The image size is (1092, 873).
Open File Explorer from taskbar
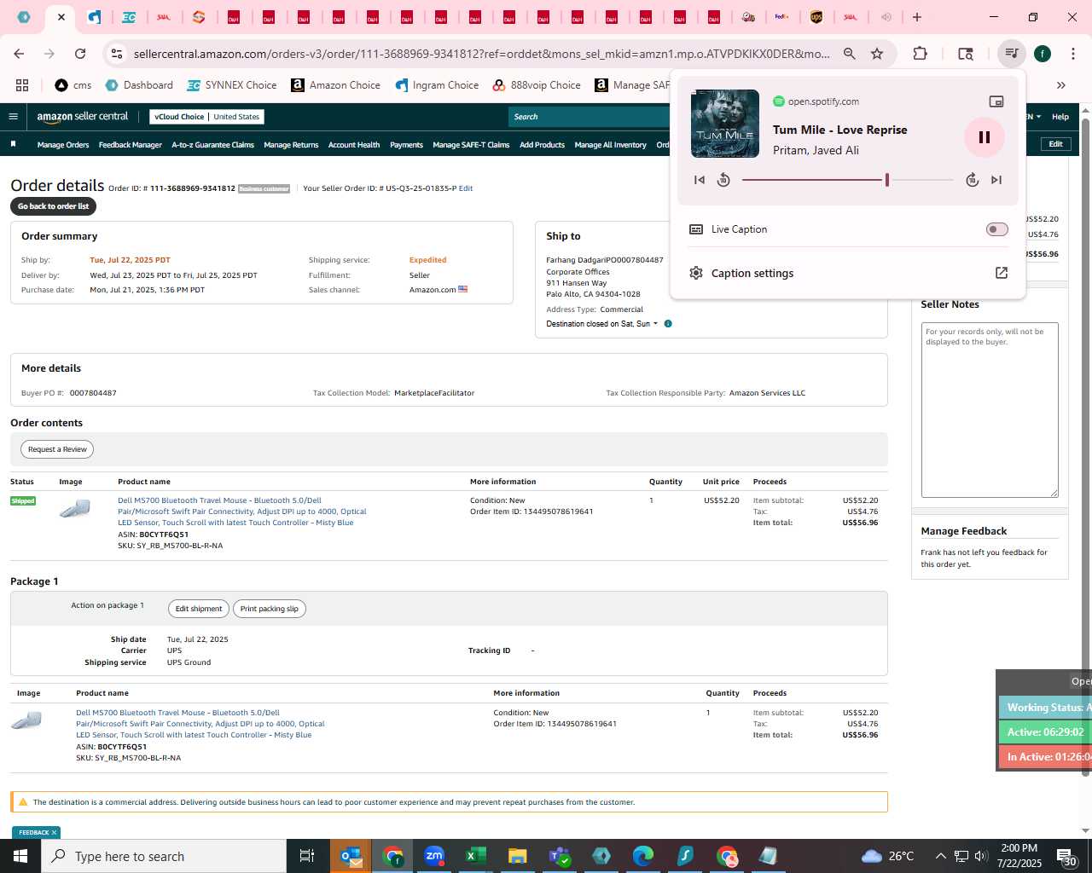(x=517, y=856)
